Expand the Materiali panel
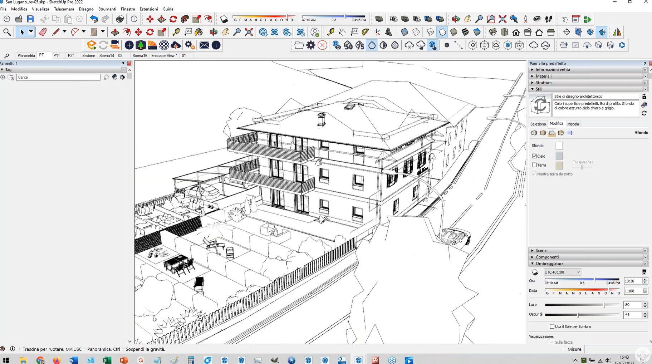Screen dimensions: 652x364 click(x=544, y=76)
